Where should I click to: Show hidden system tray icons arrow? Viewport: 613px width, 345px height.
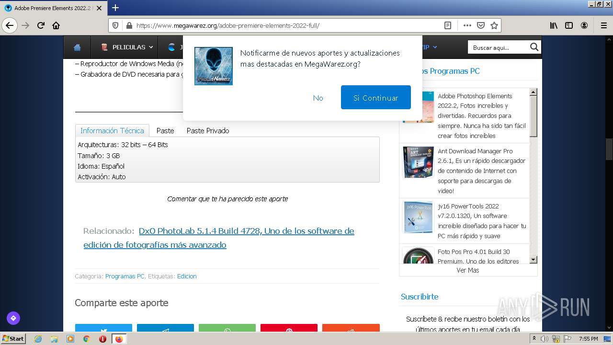tap(534, 339)
